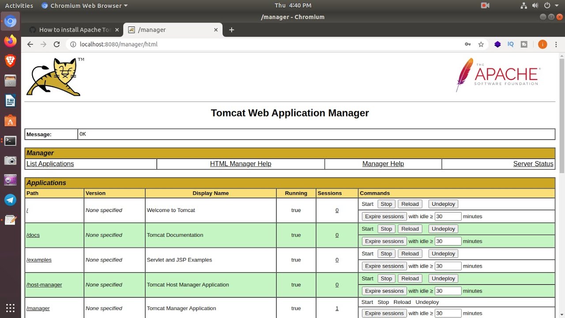Open the gray extension icon beside IQ
565x318 pixels.
[x=524, y=44]
